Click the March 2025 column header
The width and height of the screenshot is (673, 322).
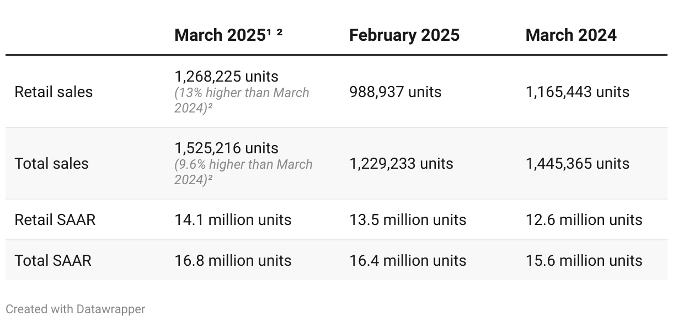(x=228, y=35)
